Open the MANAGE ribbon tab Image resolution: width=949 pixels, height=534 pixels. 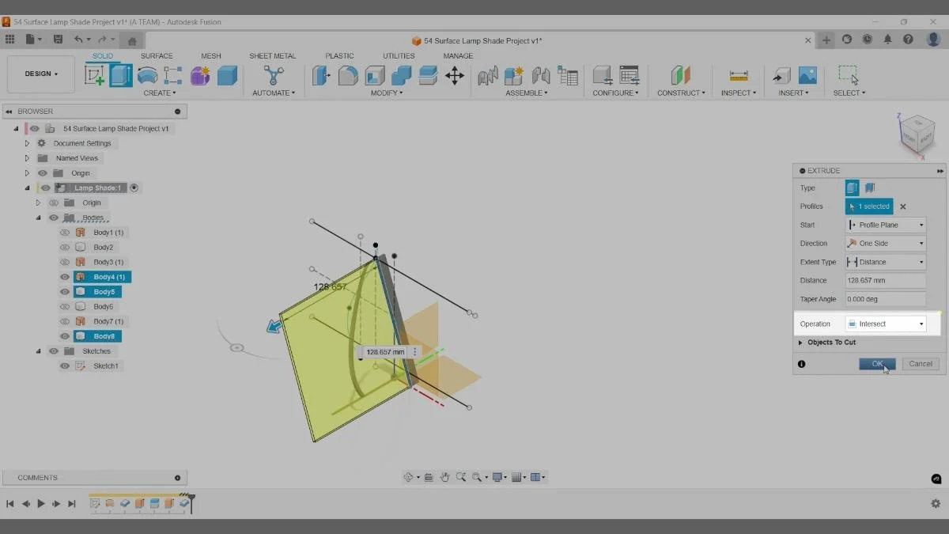click(x=458, y=55)
